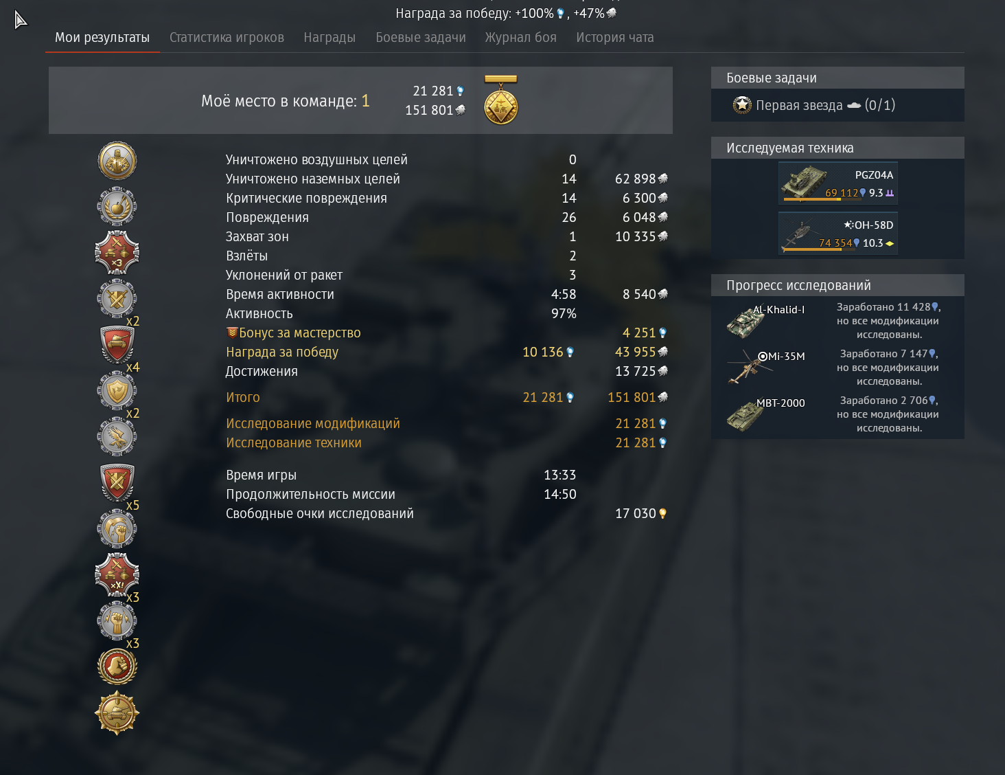Viewport: 1005px width, 775px height.
Task: Select the PGZ04A research vehicle card
Action: (838, 183)
